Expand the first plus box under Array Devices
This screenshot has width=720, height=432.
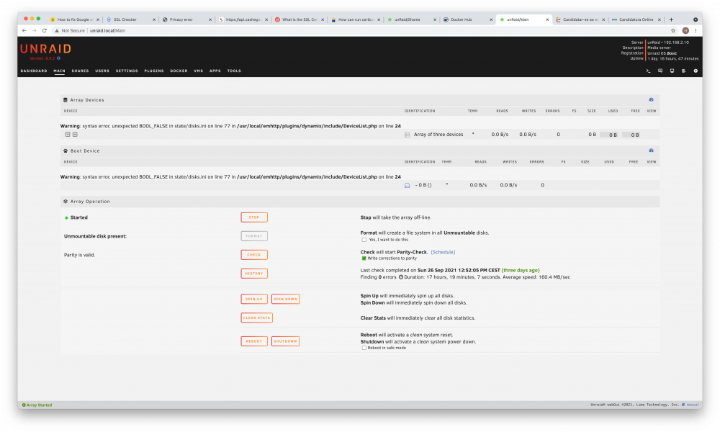(68, 135)
